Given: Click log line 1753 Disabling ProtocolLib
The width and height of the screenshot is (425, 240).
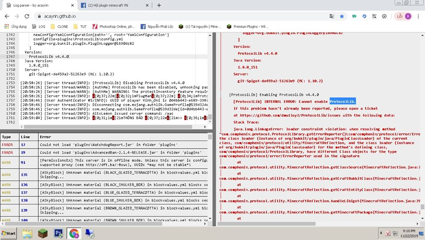Looking at the screenshot, I should (x=102, y=83).
